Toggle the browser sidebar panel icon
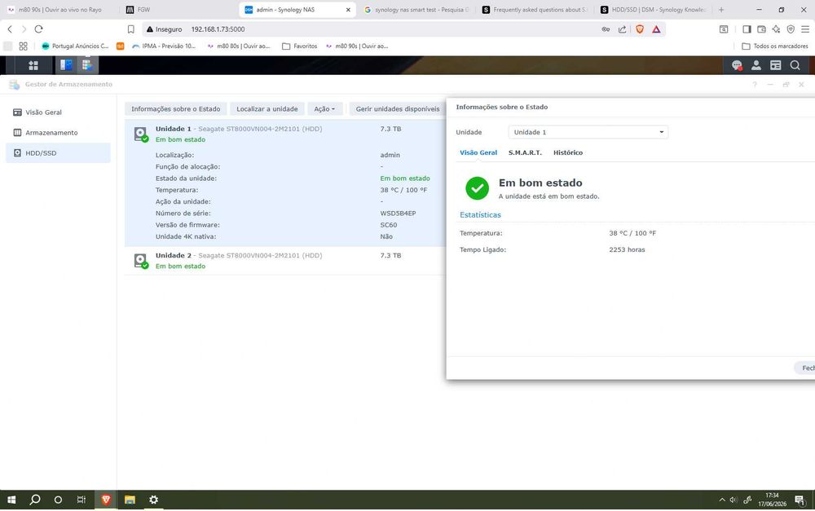The image size is (815, 511). (x=747, y=29)
